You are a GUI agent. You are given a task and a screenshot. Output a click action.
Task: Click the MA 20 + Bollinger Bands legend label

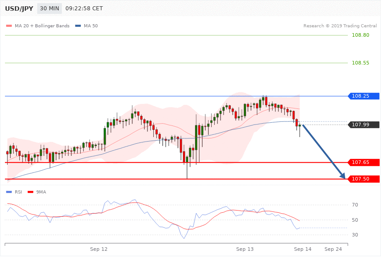(x=42, y=26)
